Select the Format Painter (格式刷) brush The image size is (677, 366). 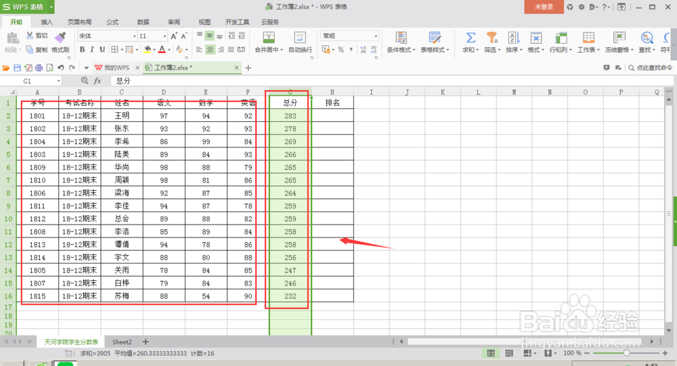[60, 38]
